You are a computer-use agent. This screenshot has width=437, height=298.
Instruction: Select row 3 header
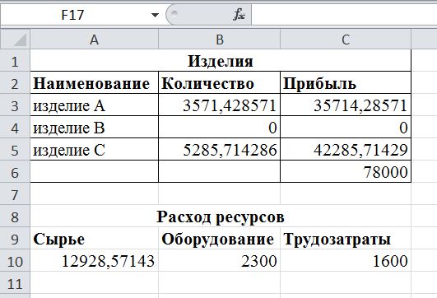click(15, 105)
